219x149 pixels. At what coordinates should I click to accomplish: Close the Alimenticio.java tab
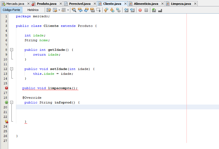point(163,4)
